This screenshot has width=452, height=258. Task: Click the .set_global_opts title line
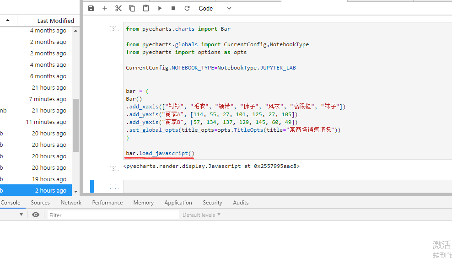click(x=233, y=130)
